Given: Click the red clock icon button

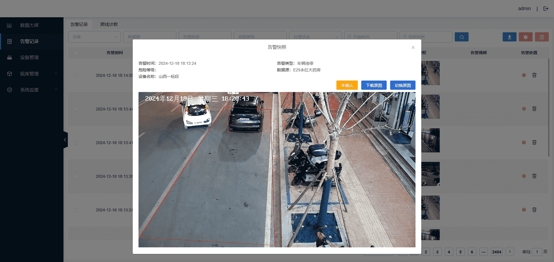Looking at the screenshot, I should pos(526,37).
